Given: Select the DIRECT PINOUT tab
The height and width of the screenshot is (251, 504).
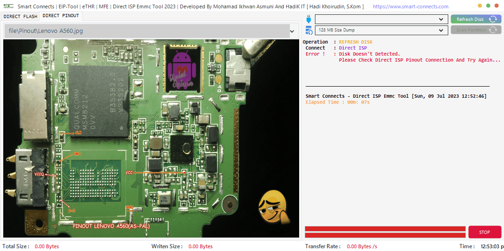Looking at the screenshot, I should 60,16.
